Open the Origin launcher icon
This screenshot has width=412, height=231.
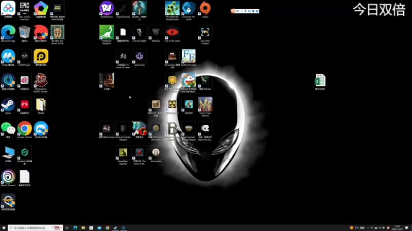[205, 9]
